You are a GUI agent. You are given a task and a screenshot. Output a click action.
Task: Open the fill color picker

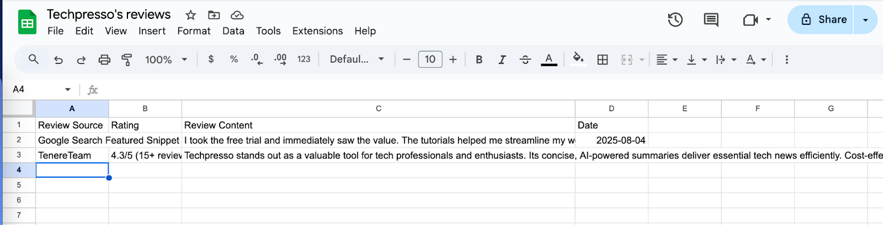pyautogui.click(x=578, y=59)
